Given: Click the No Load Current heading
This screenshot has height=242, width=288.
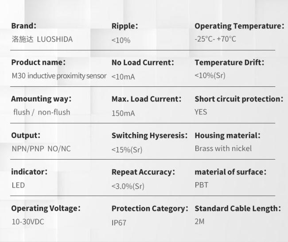Looking at the screenshot, I should pyautogui.click(x=143, y=62).
